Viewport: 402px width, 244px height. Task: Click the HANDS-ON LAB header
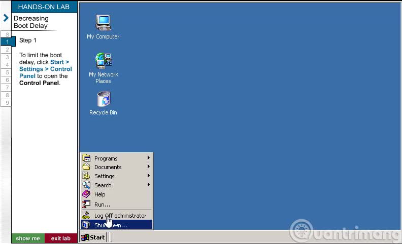44,7
